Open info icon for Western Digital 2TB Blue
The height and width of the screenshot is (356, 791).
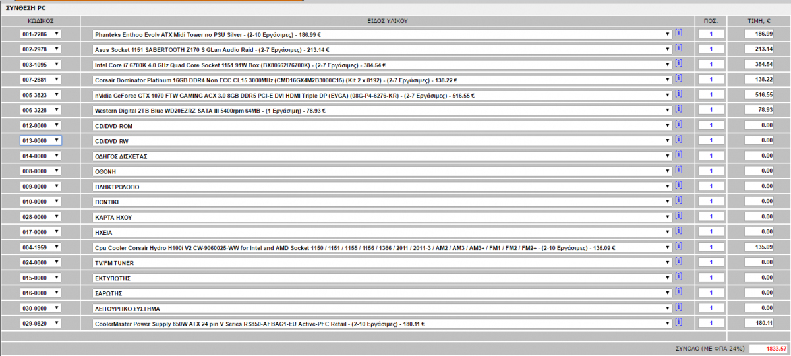[x=678, y=109]
